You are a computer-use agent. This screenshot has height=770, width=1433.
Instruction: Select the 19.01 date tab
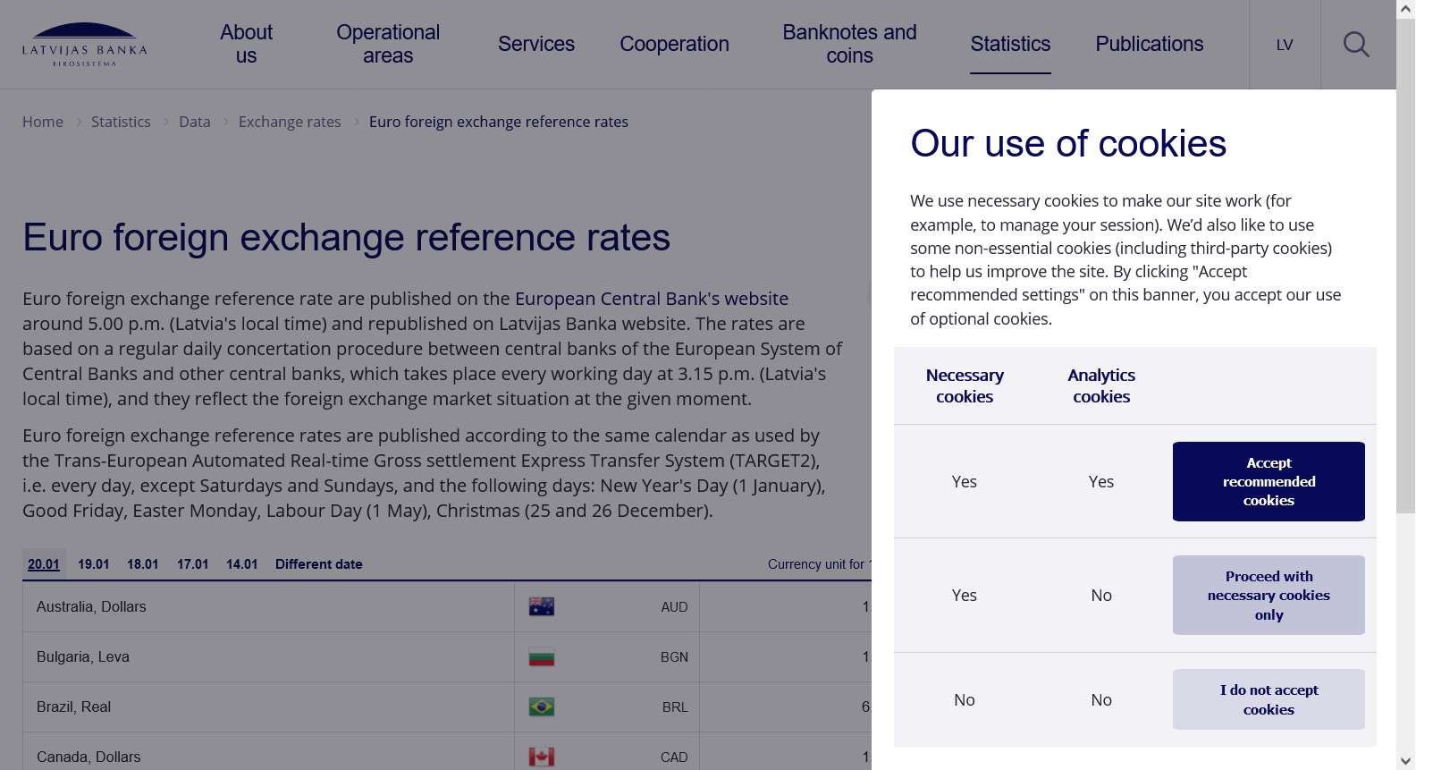coord(93,564)
